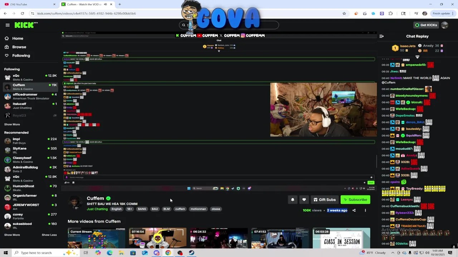Screen dimensions: 458x257
Task: Open JEREMYWORST recommended channel
Action: 30,207
